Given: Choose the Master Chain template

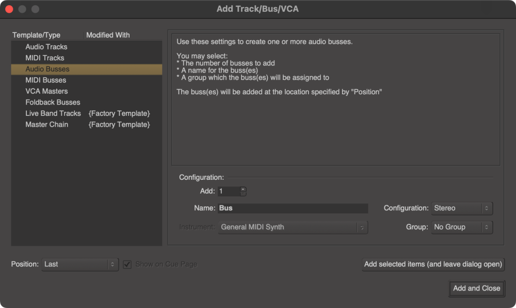Looking at the screenshot, I should point(46,125).
